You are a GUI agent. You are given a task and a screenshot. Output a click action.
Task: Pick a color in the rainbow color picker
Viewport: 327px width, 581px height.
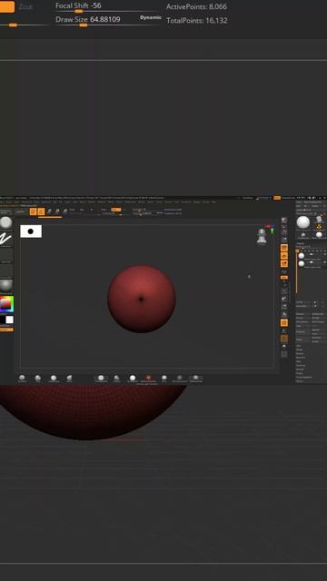(x=6, y=304)
